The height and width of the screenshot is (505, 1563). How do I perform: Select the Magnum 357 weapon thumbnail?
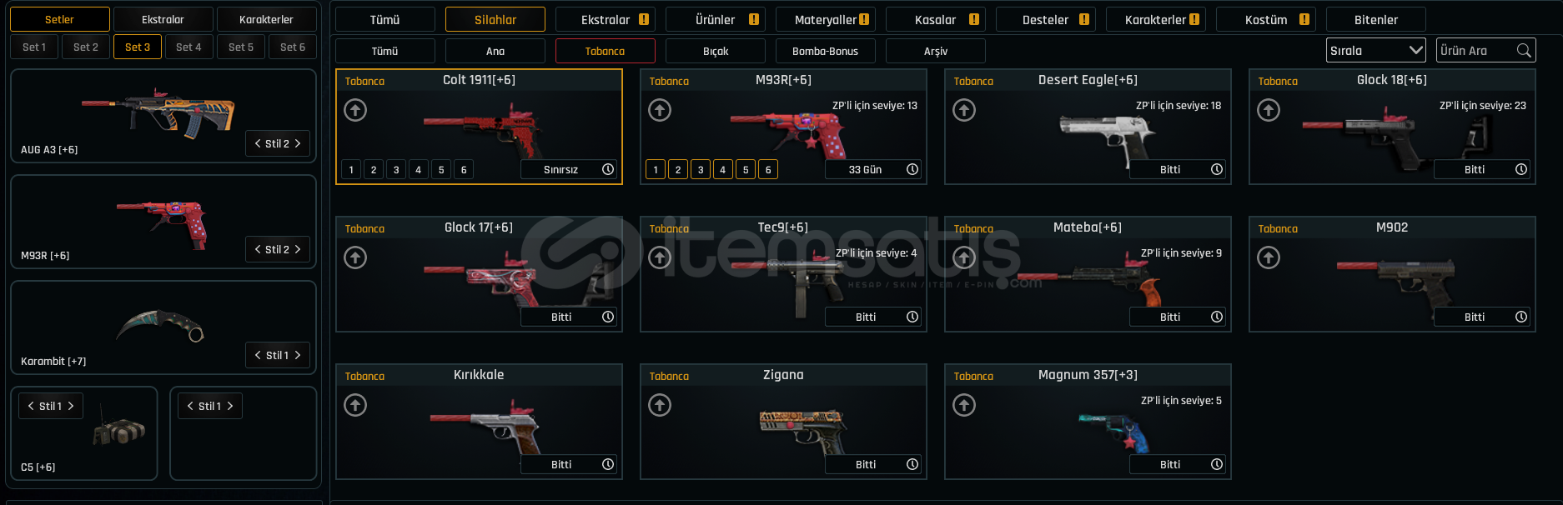pos(1113,432)
